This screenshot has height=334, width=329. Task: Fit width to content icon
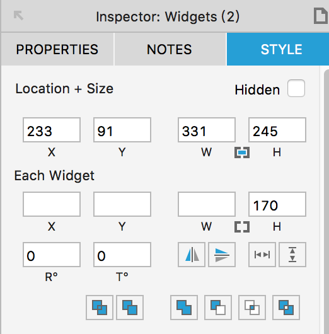point(262,255)
